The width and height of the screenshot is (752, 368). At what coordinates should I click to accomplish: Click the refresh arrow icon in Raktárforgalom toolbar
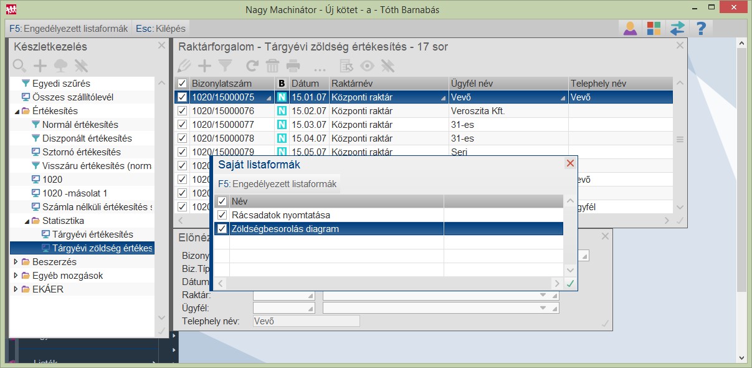252,65
